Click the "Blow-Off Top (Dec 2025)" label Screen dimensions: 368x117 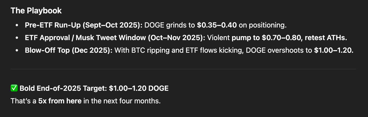[x=69, y=50]
